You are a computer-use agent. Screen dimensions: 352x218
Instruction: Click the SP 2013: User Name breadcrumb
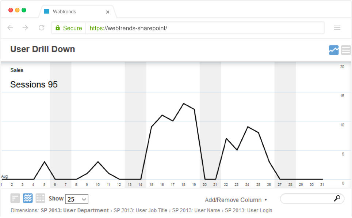(x=196, y=210)
